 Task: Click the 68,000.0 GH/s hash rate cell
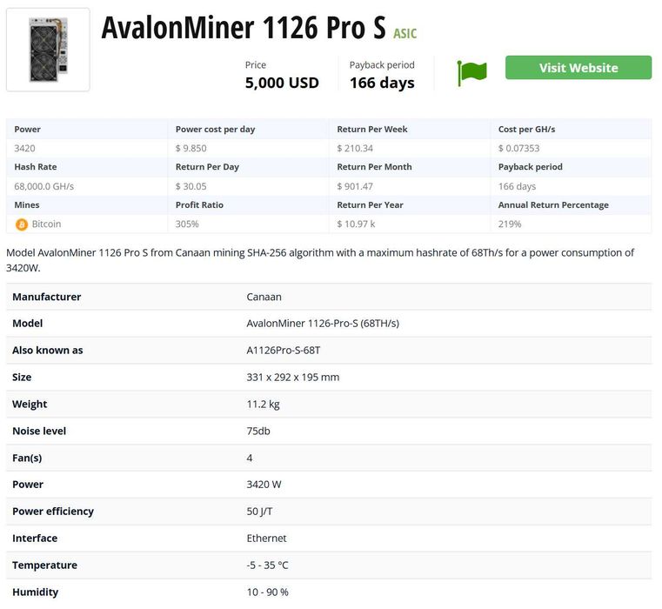pyautogui.click(x=87, y=186)
